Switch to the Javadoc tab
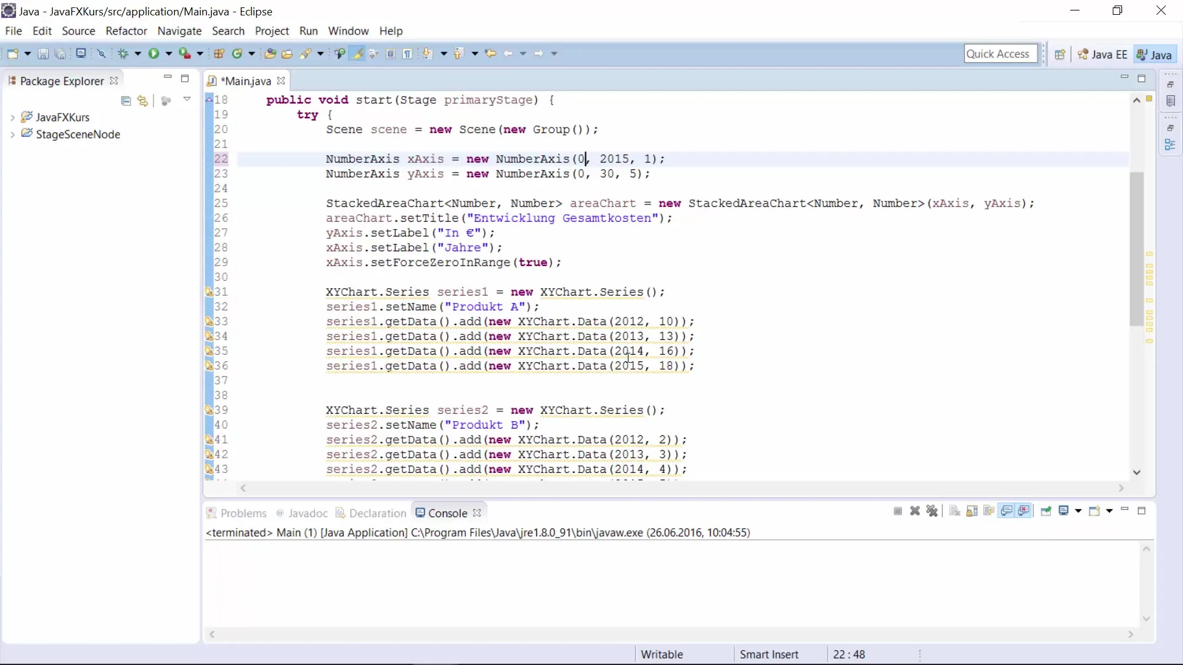The width and height of the screenshot is (1183, 665). click(x=302, y=513)
